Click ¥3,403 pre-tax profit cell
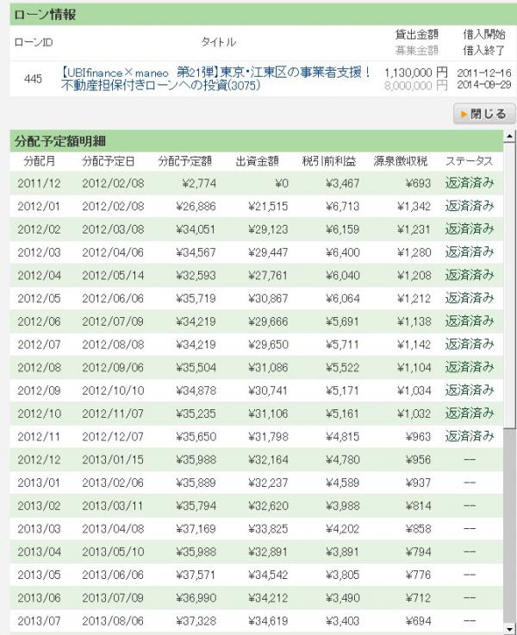 click(x=342, y=621)
